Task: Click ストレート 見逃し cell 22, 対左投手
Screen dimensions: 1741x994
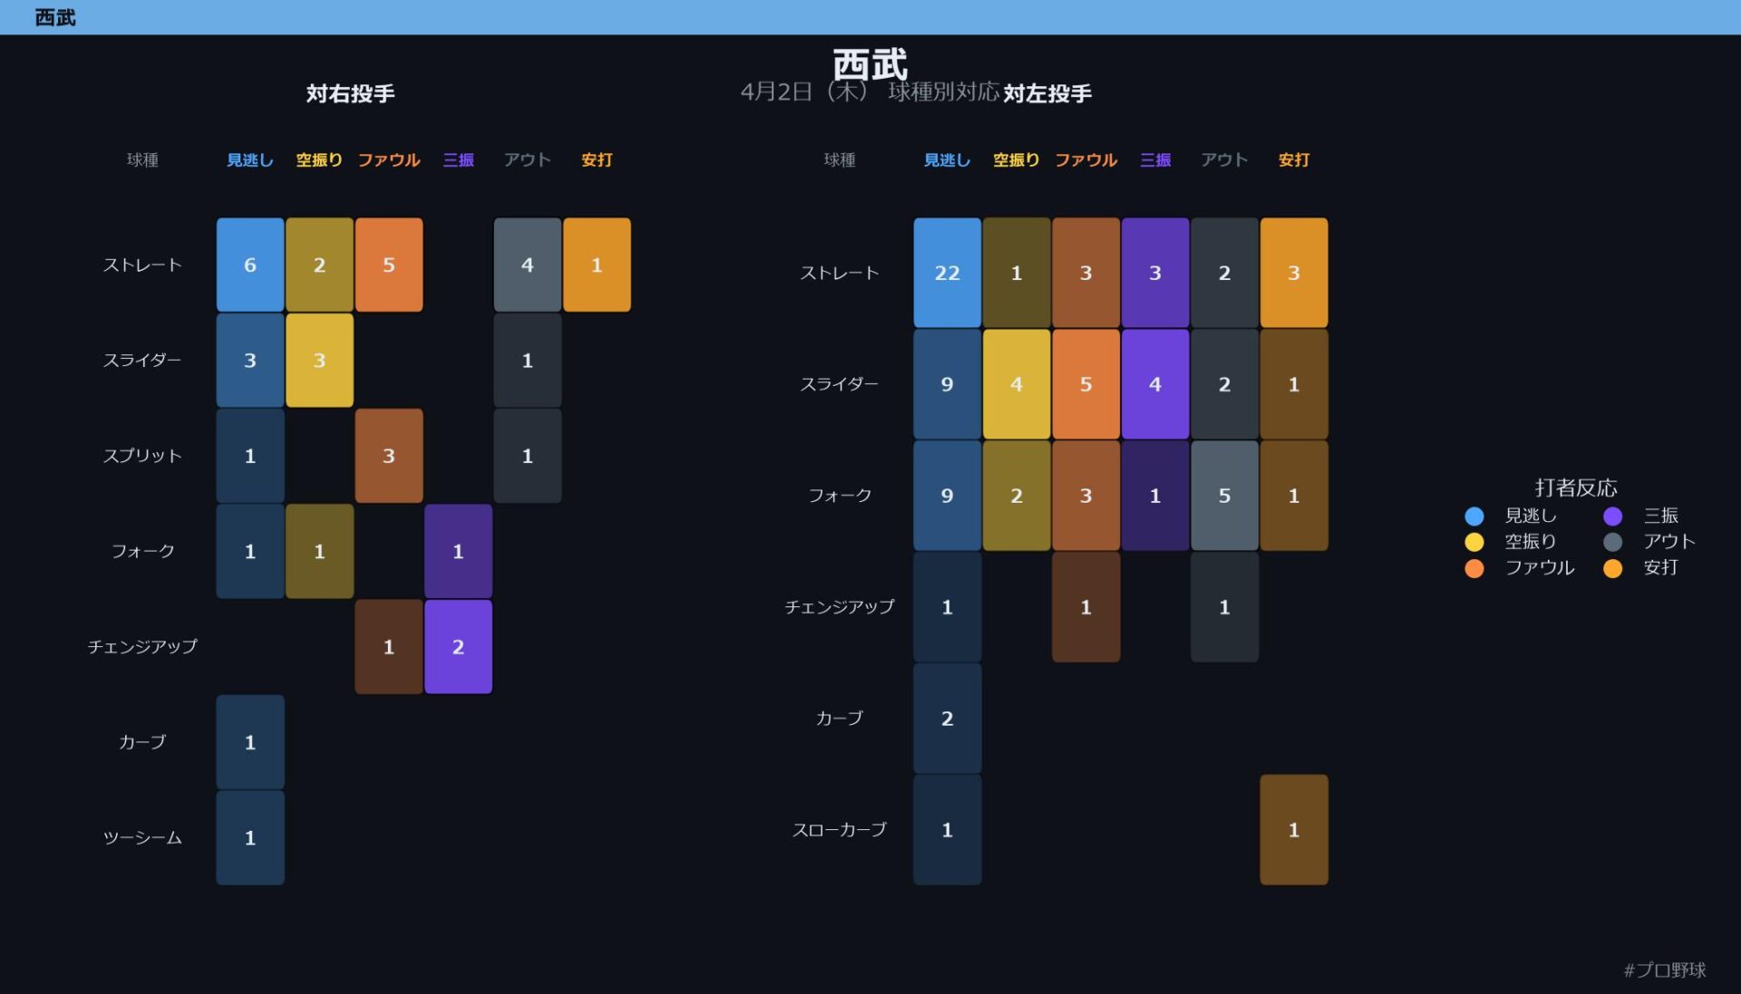Action: pos(948,273)
